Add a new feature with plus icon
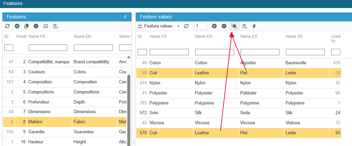Viewport: 352px width, 146px height. coord(17,26)
